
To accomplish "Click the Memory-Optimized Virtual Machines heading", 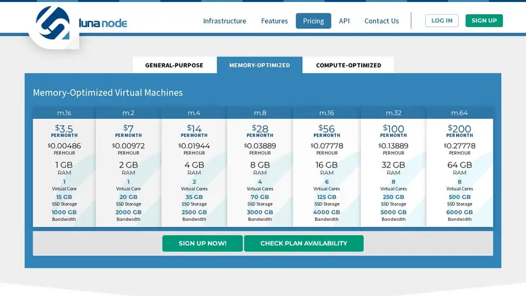I will coord(108,92).
